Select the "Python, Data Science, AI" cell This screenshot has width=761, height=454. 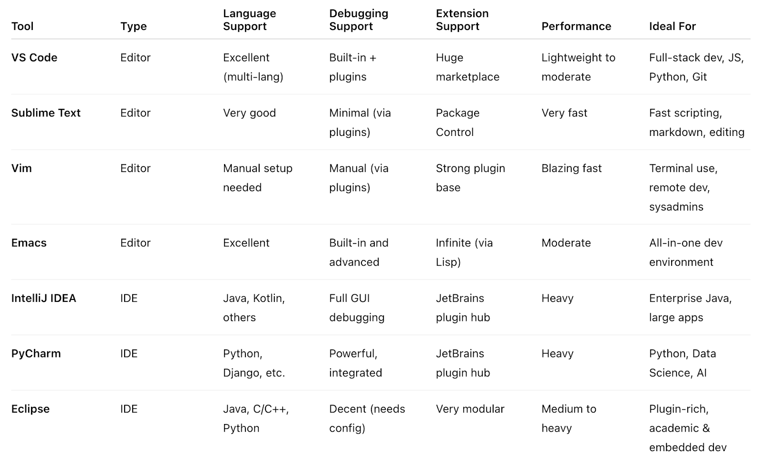tap(682, 363)
